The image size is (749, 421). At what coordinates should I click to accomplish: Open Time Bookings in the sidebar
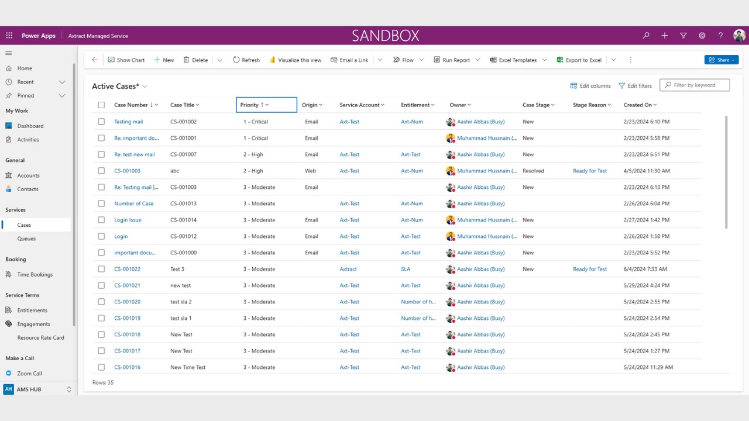[x=35, y=274]
